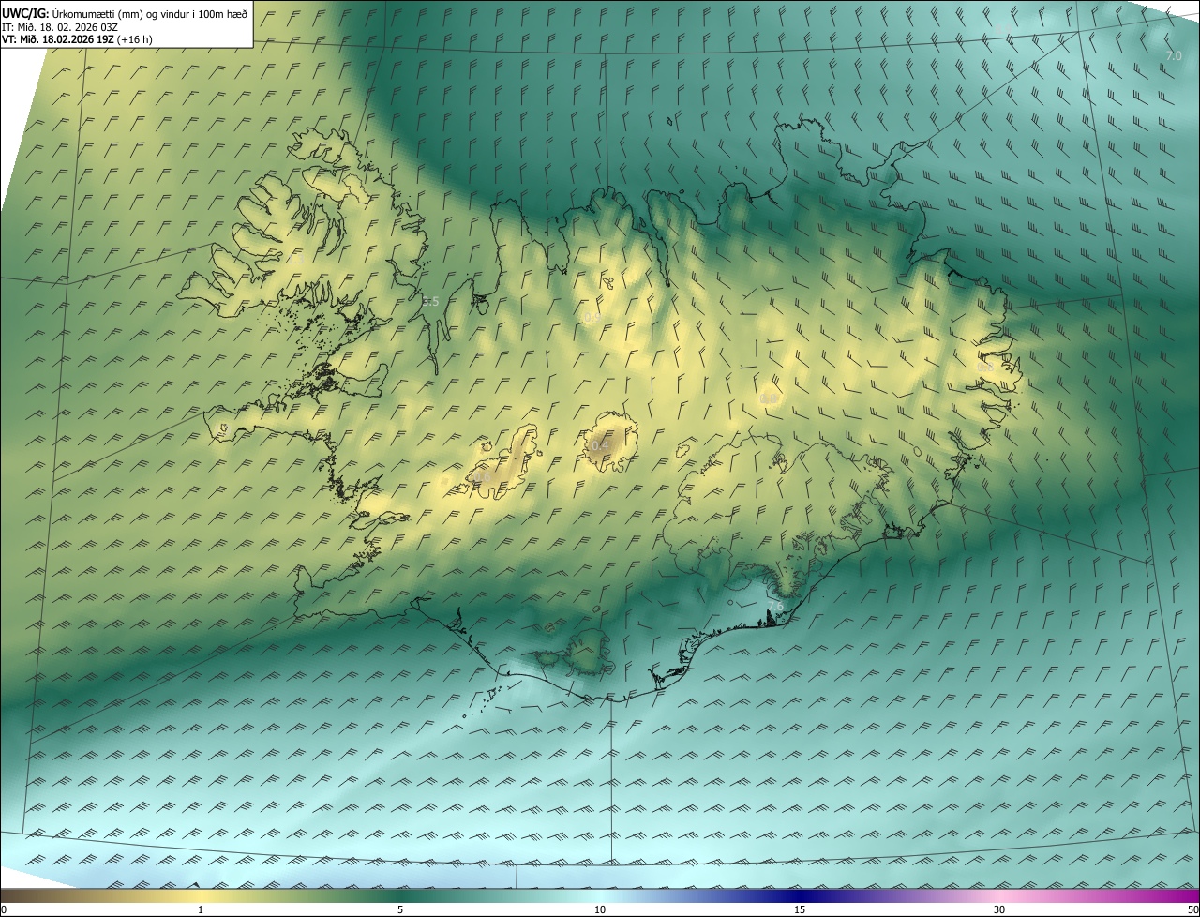This screenshot has width=1200, height=917.
Task: Click the '1' tick on the color scale
Action: (x=201, y=909)
